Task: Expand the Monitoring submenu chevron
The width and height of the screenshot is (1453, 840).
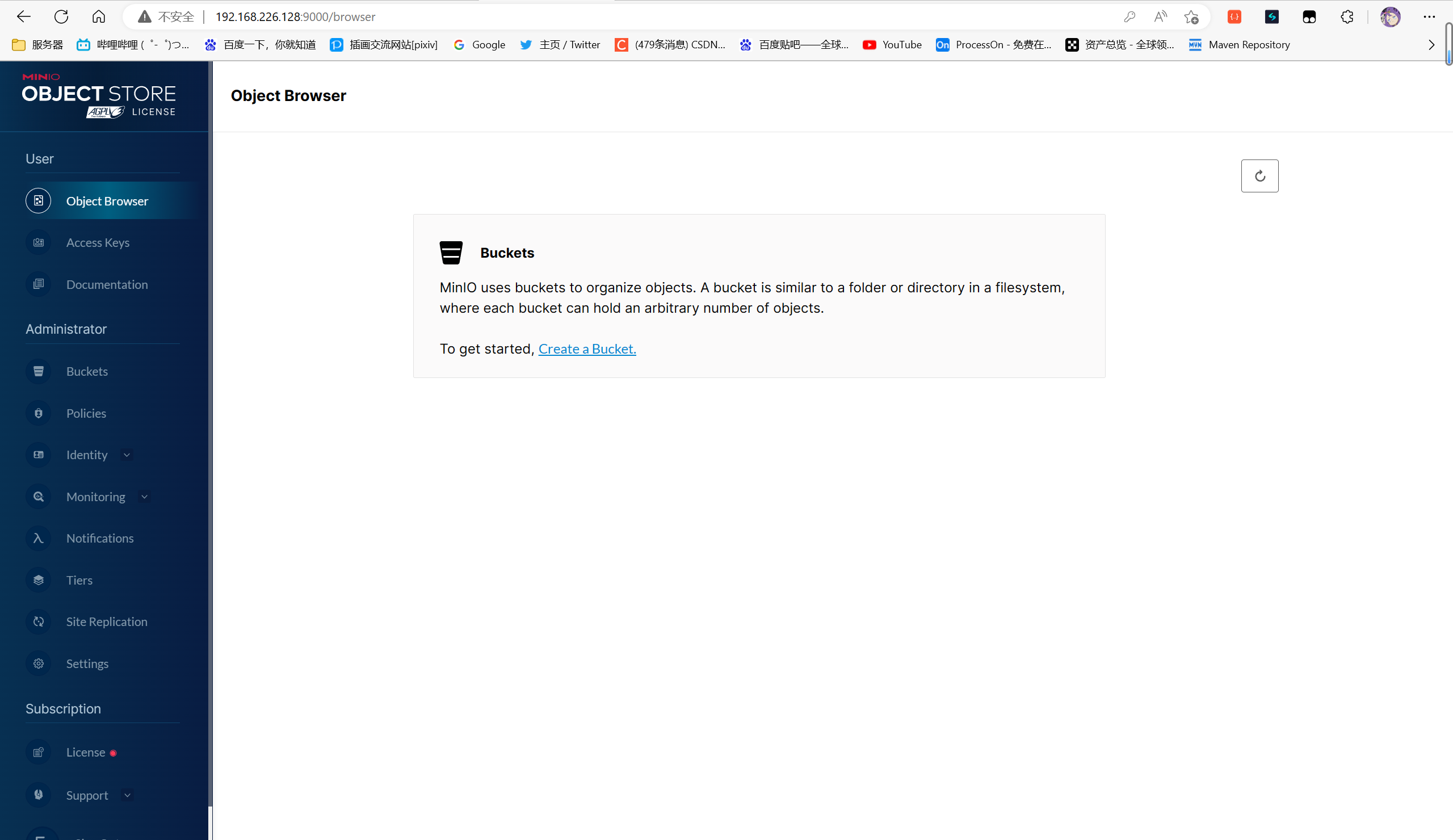Action: tap(144, 497)
